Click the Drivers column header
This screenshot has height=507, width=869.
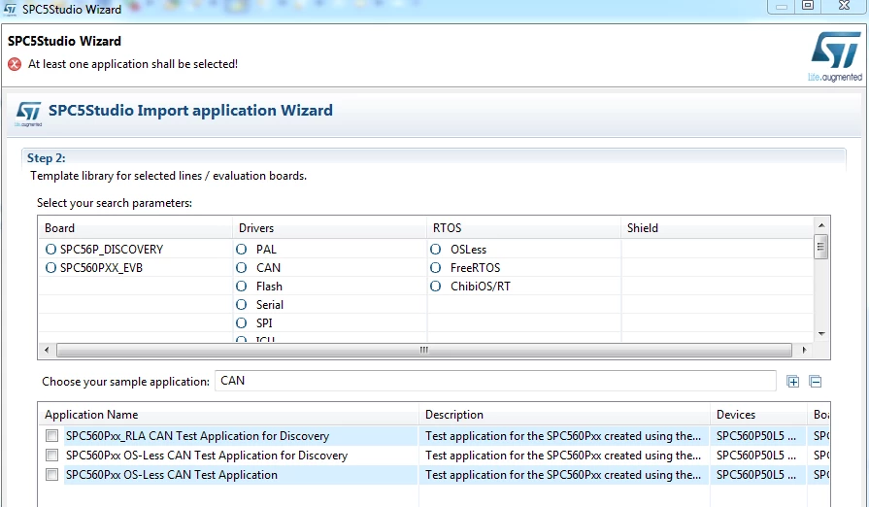(329, 227)
